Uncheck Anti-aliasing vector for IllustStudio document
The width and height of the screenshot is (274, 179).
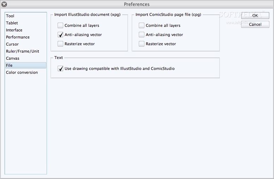[x=60, y=35]
